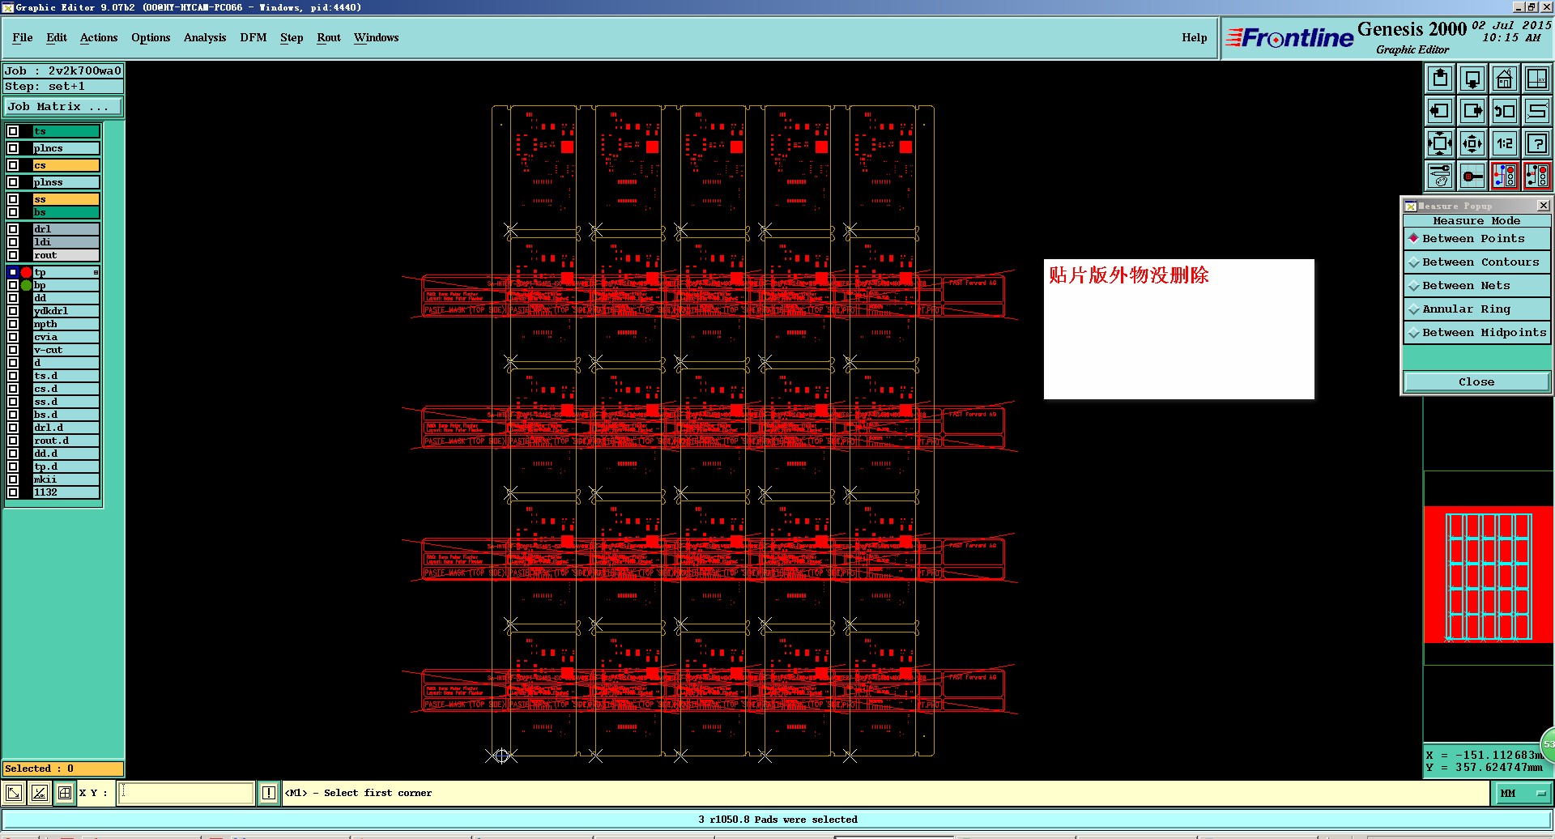Viewport: 1555px width, 839px height.
Task: Toggle the checkbox for the ts layer
Action: (13, 131)
